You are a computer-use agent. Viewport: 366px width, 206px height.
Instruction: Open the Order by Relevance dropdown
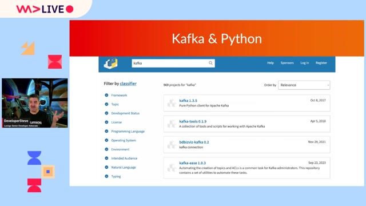point(304,85)
